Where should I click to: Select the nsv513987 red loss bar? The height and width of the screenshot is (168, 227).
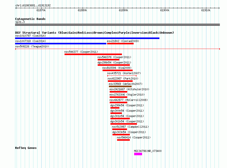click(120, 129)
